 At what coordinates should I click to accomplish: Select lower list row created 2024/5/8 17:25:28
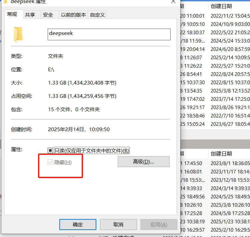point(215,213)
